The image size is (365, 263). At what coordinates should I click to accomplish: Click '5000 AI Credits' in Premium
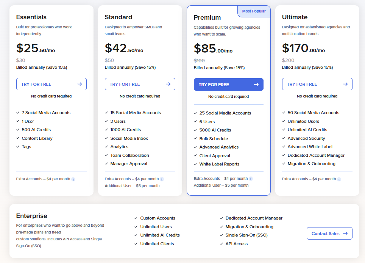click(x=215, y=130)
